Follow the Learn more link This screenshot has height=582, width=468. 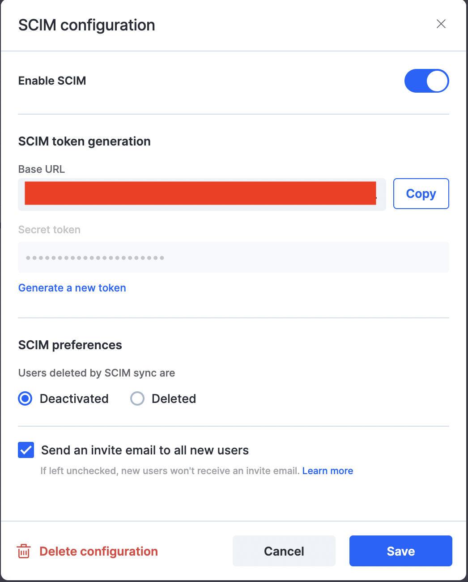pos(328,471)
